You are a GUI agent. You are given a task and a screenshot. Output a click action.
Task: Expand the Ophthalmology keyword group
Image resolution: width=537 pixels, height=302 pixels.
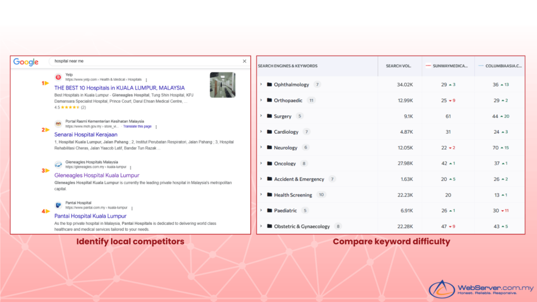(261, 84)
